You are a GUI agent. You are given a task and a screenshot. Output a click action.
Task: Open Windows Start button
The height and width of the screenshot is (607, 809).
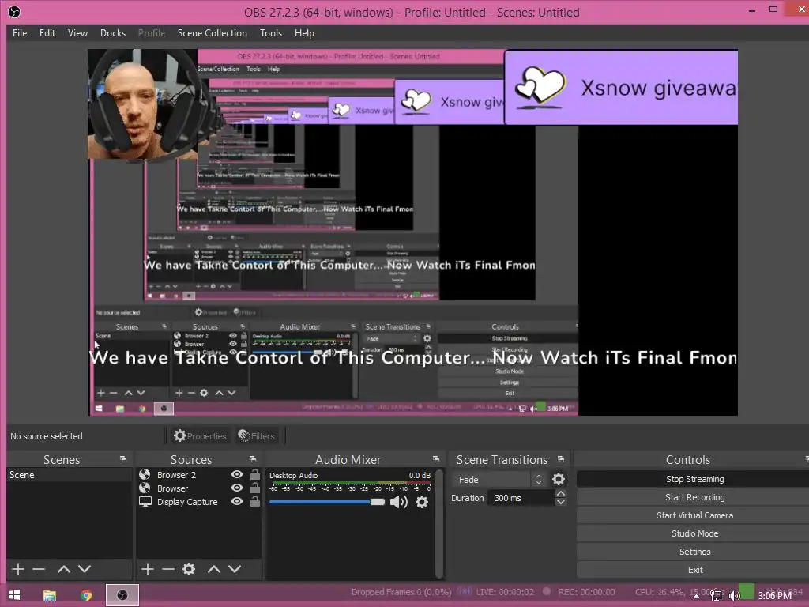pos(14,595)
